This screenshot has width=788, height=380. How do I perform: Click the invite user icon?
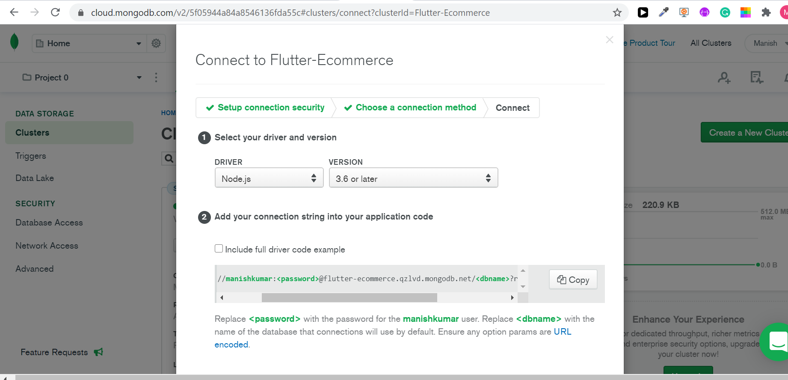click(724, 77)
